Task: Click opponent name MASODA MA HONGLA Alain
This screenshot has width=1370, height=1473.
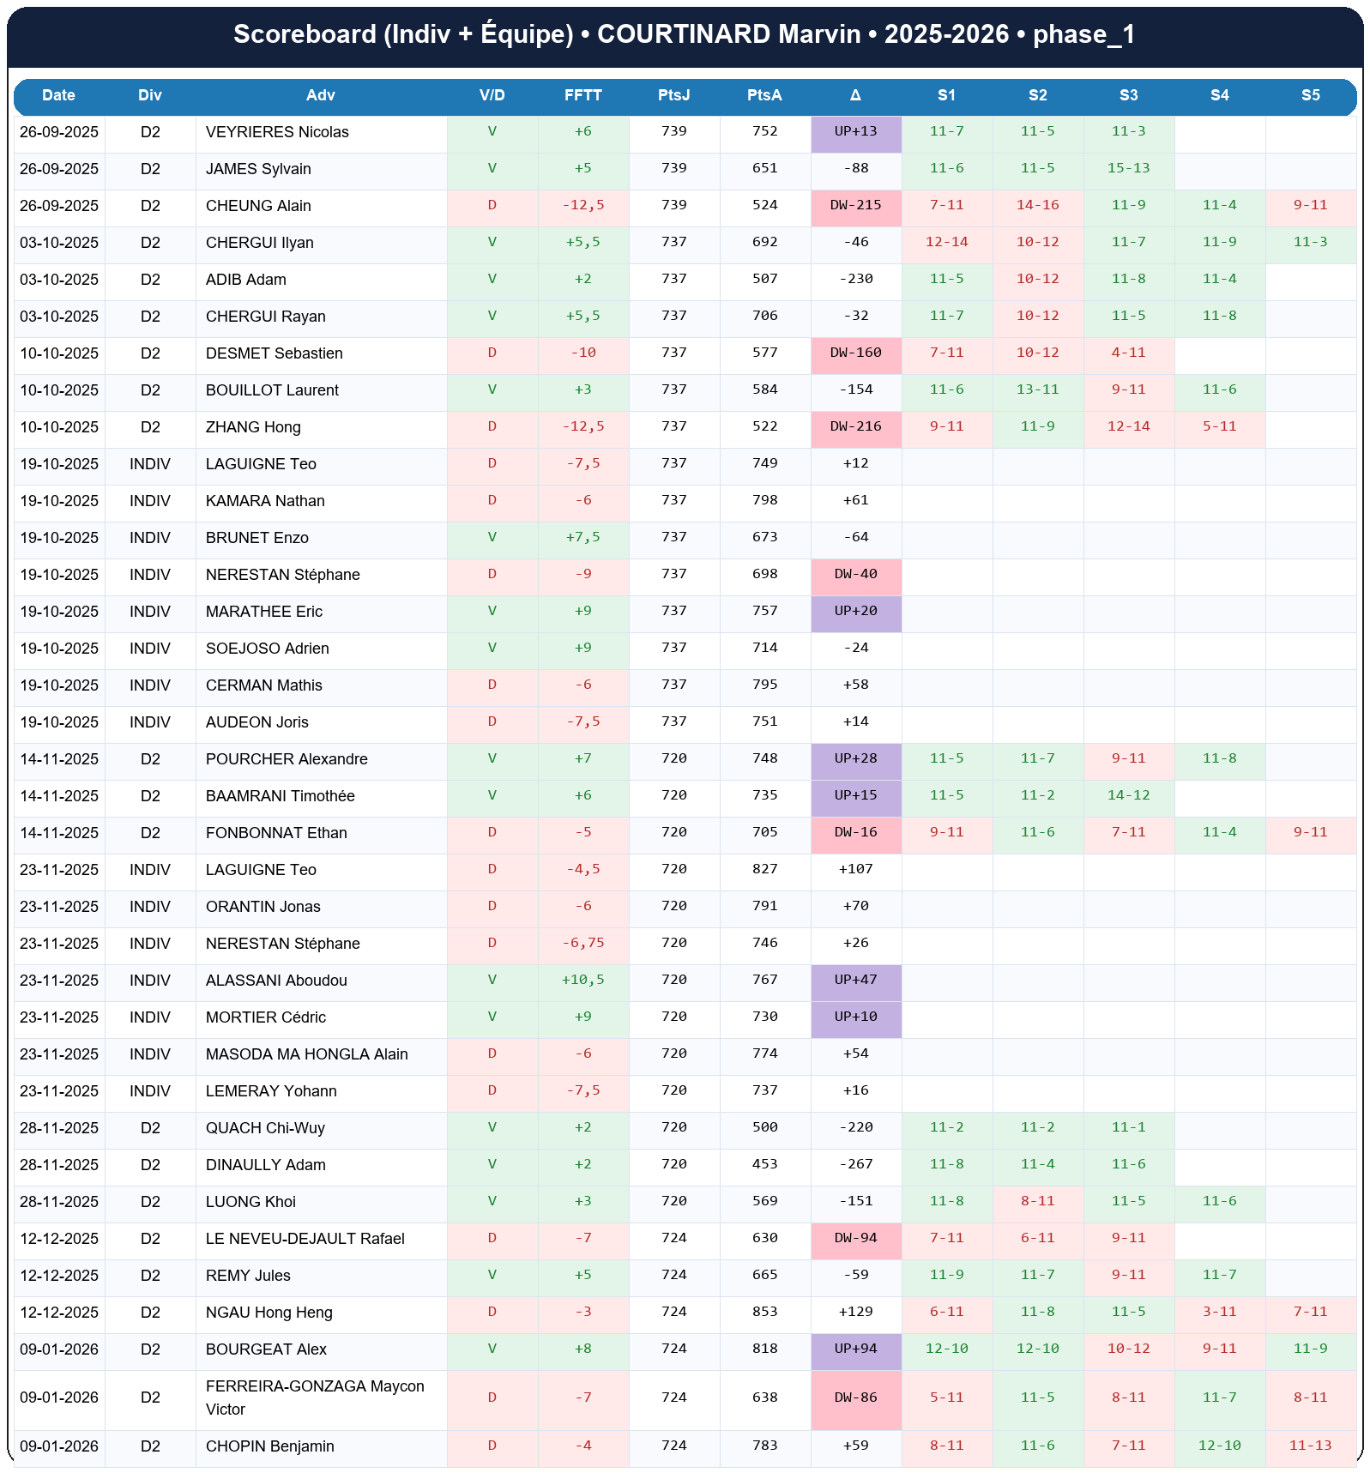Action: [x=306, y=1054]
